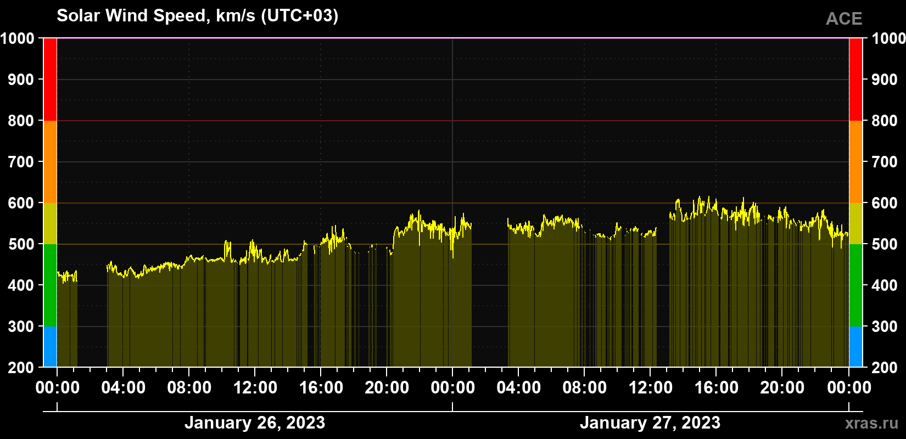Click the 900 label on the left axis

21,80
